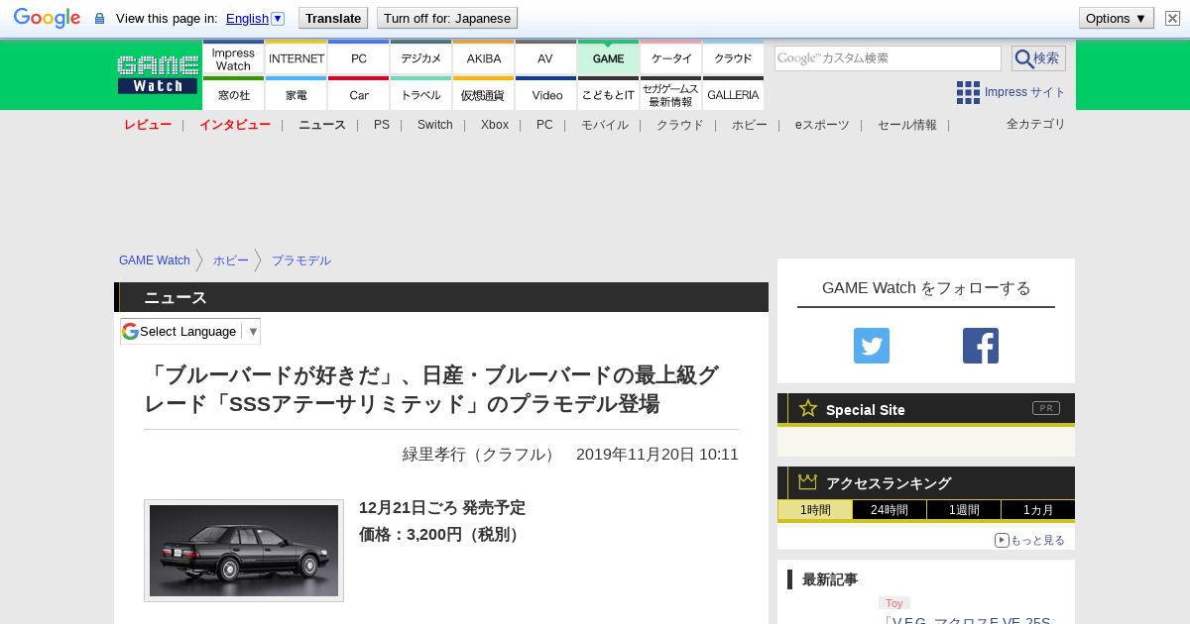The width and height of the screenshot is (1190, 624).
Task: Open the Switch category
Action: click(x=435, y=125)
